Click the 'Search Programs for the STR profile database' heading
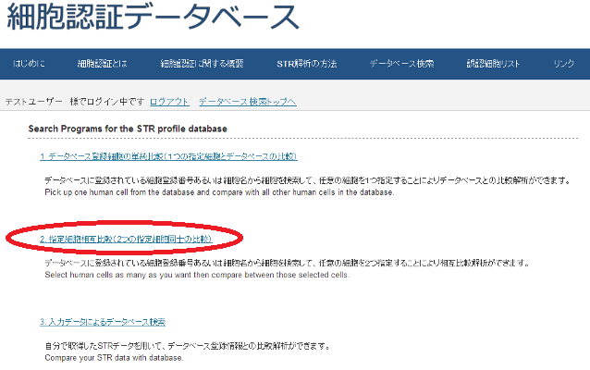590x370 pixels. click(128, 128)
